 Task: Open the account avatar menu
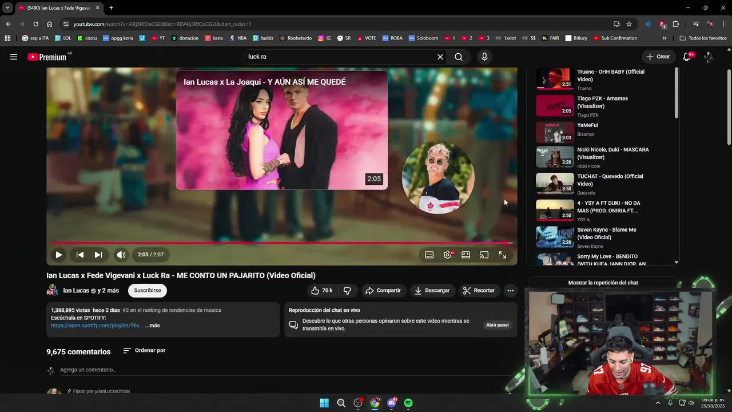(709, 57)
